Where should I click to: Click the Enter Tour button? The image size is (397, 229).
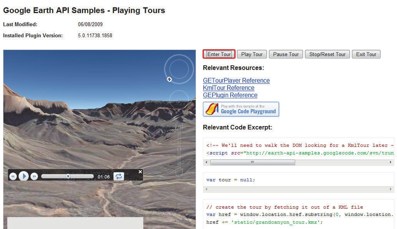click(219, 54)
